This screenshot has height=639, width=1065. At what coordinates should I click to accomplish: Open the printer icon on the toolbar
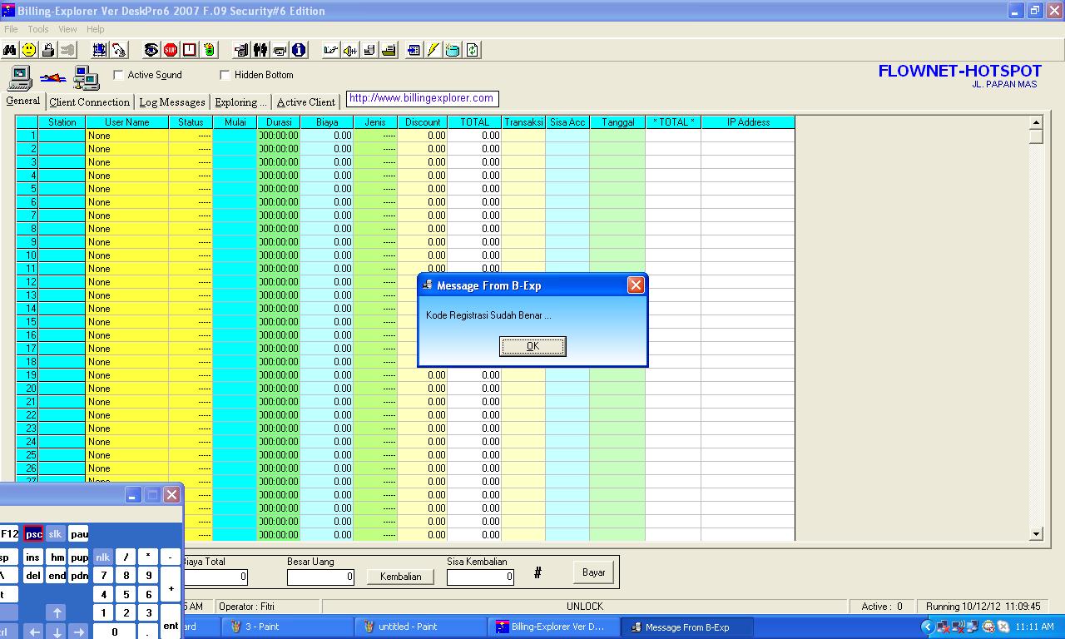click(389, 49)
